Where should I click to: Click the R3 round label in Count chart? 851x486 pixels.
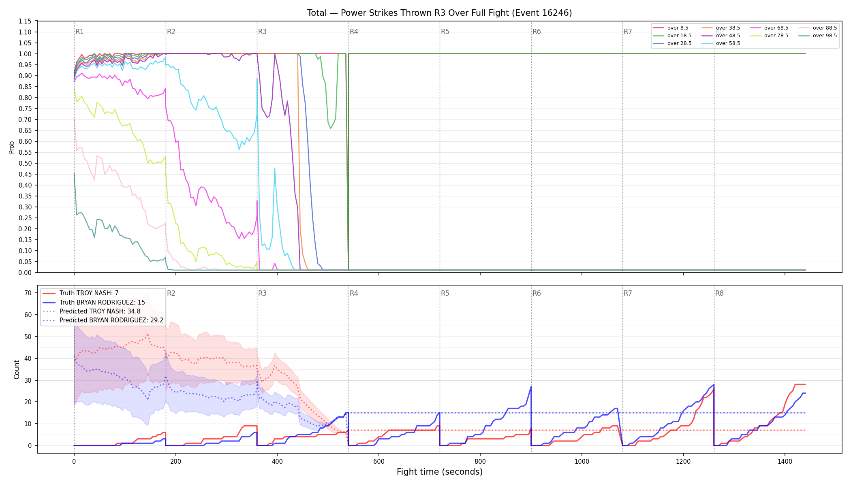[262, 293]
